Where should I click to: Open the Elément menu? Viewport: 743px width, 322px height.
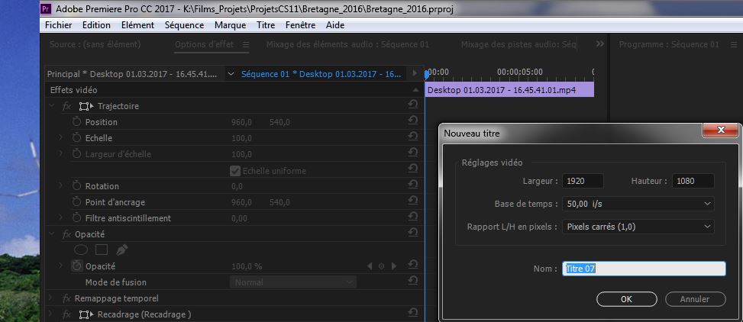(137, 25)
